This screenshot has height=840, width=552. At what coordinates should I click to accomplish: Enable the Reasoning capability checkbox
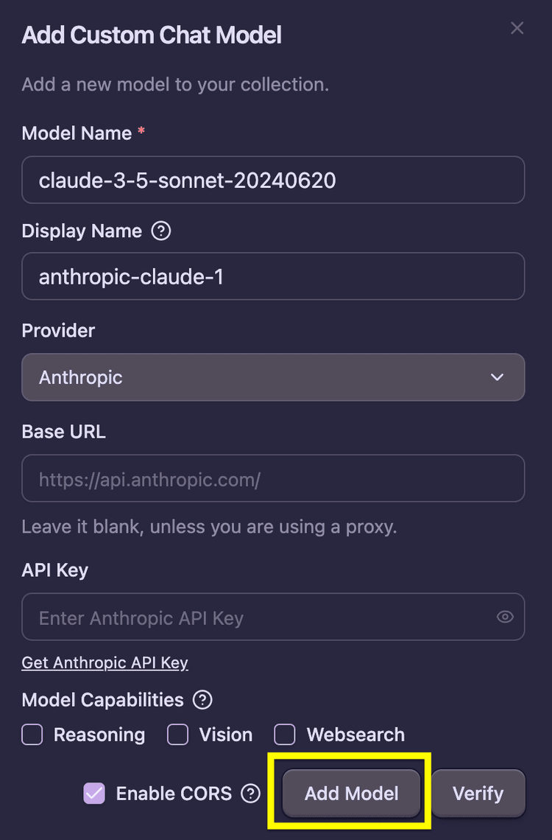tap(32, 735)
